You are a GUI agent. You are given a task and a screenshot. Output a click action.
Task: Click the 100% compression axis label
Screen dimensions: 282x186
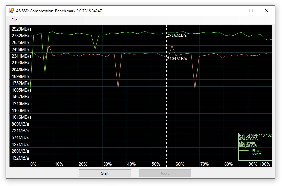(265, 164)
